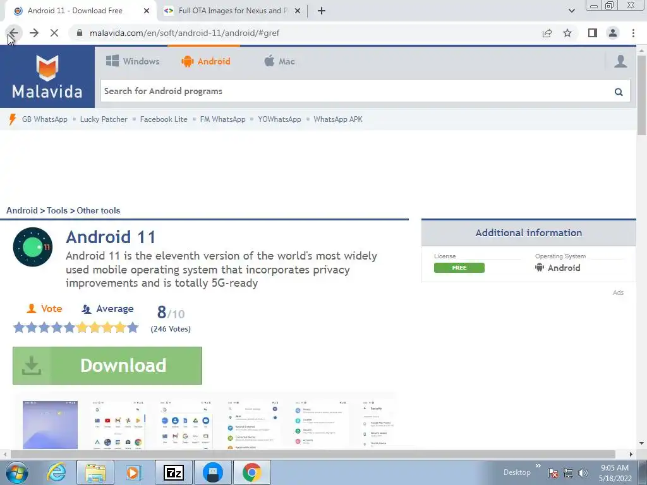
Task: Click the share page icon in address bar
Action: [547, 33]
